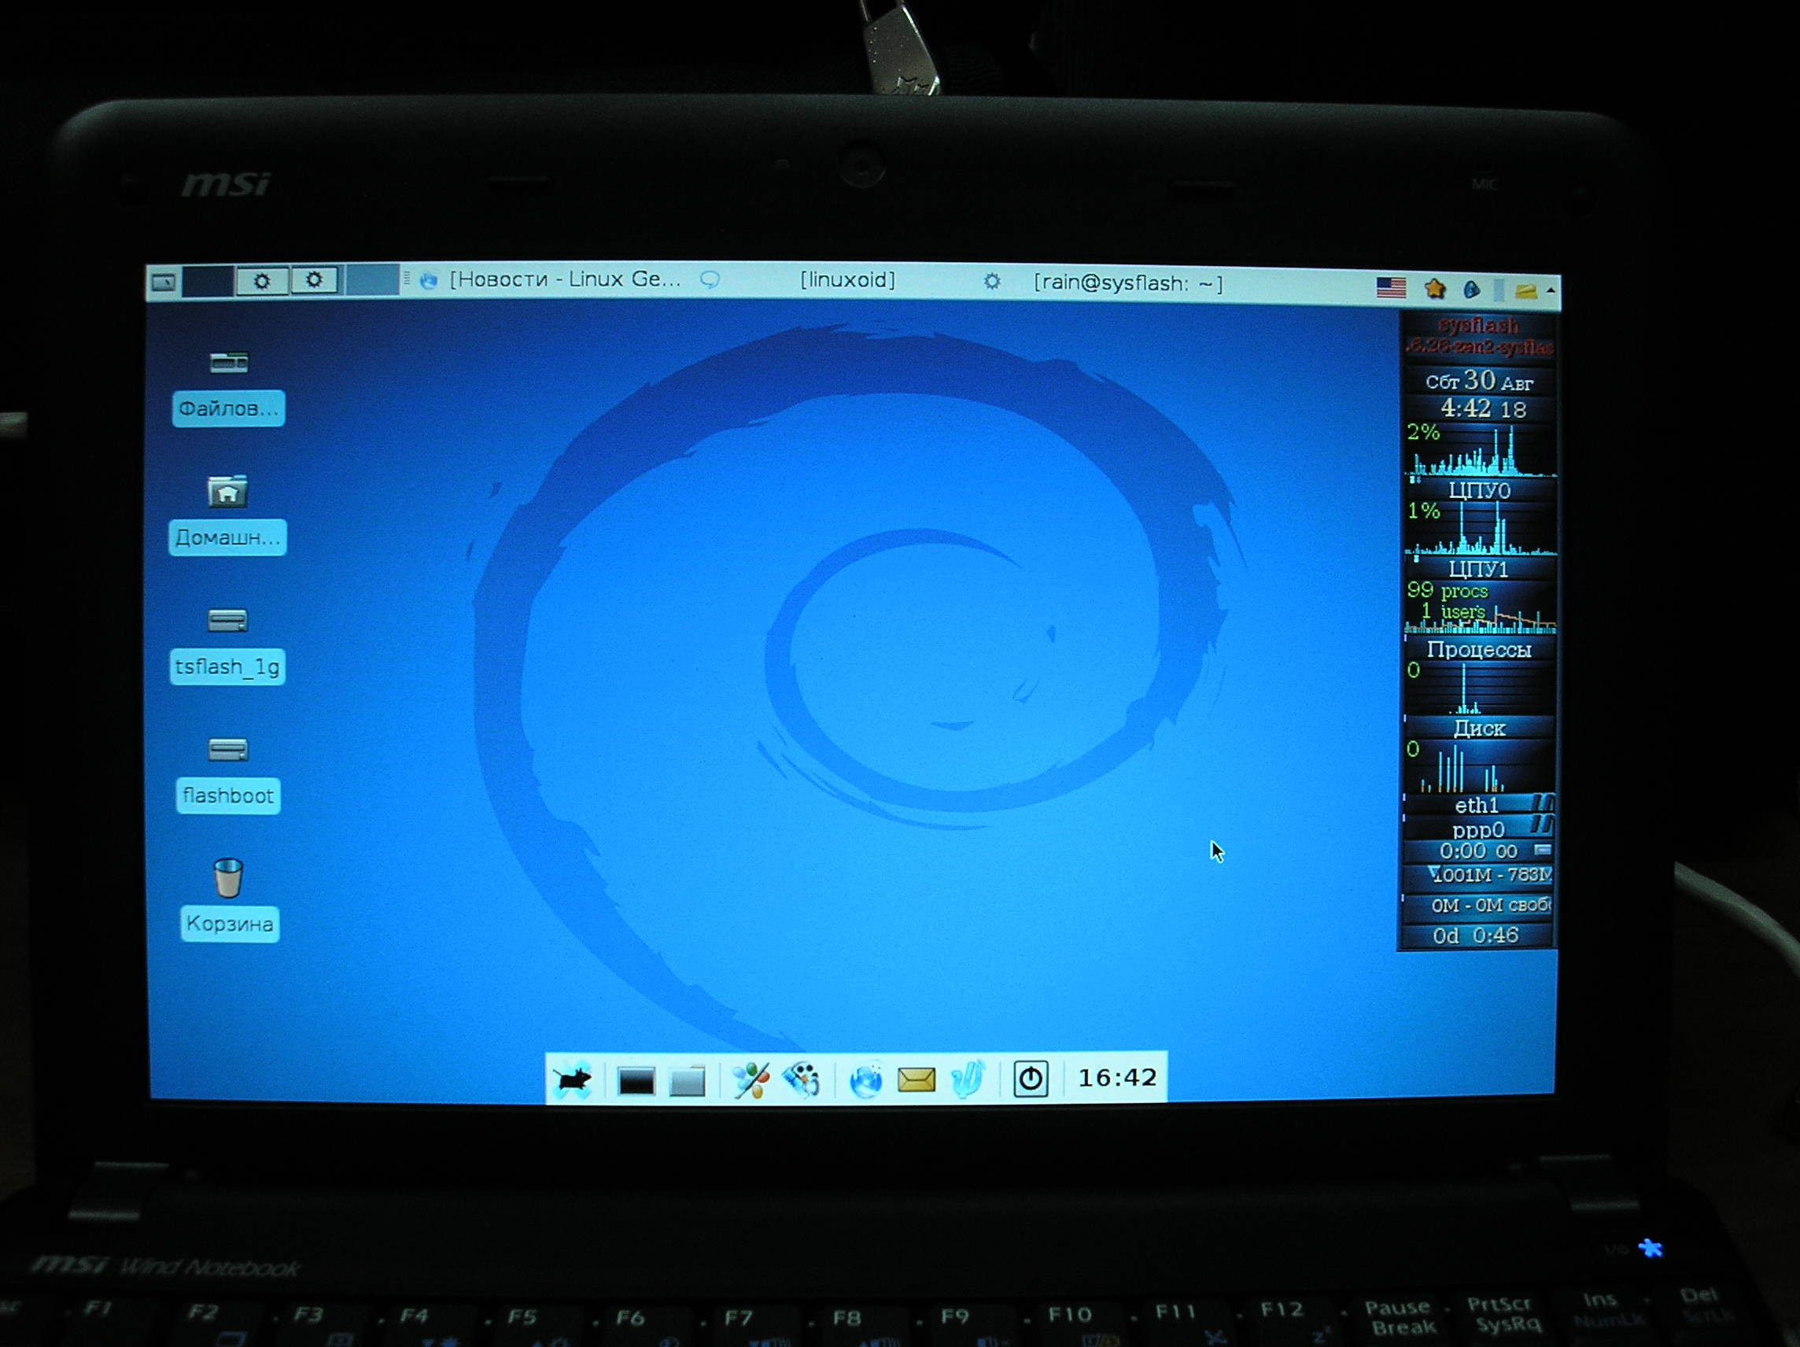Screen dimensions: 1800x1347
Task: Expand the panel's small arrow at right end
Action: coord(1551,290)
